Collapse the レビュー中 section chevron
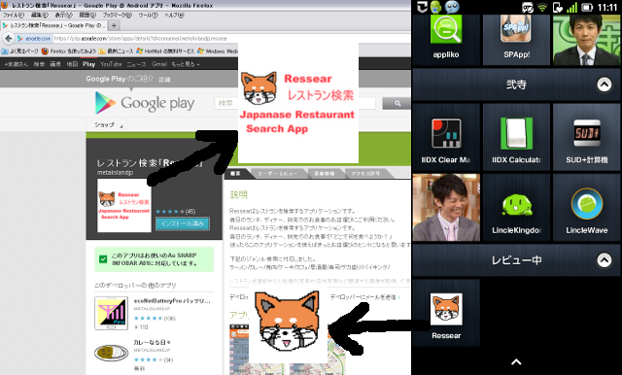The image size is (622, 375). 605,260
